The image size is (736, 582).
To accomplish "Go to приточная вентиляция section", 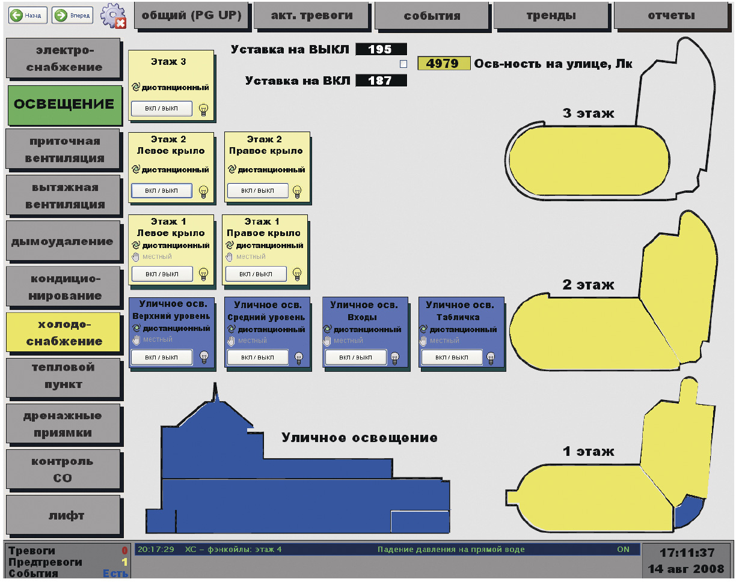I will 64,150.
